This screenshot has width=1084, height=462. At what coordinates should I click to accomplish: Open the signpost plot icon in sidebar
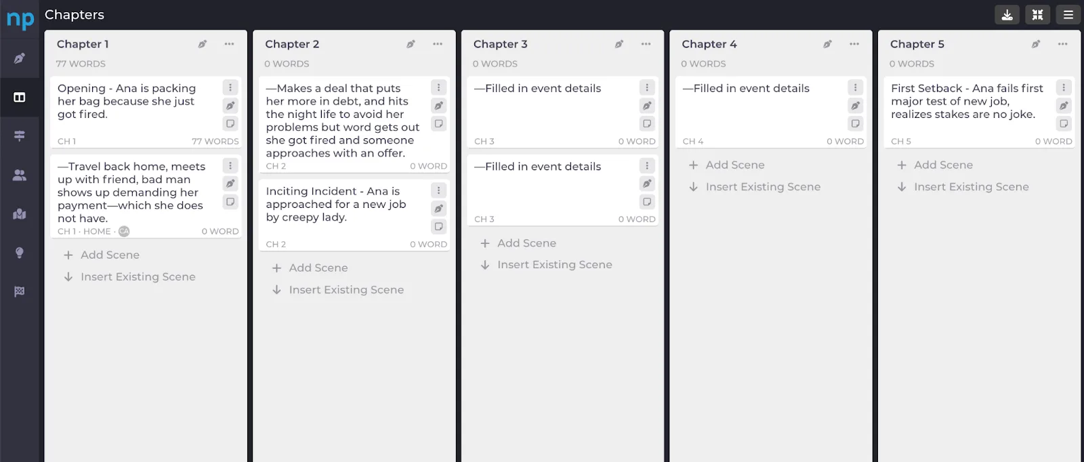pyautogui.click(x=20, y=136)
